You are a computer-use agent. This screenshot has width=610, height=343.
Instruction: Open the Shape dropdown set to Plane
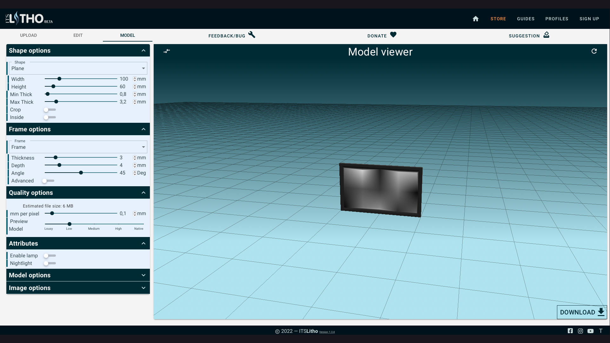click(78, 68)
